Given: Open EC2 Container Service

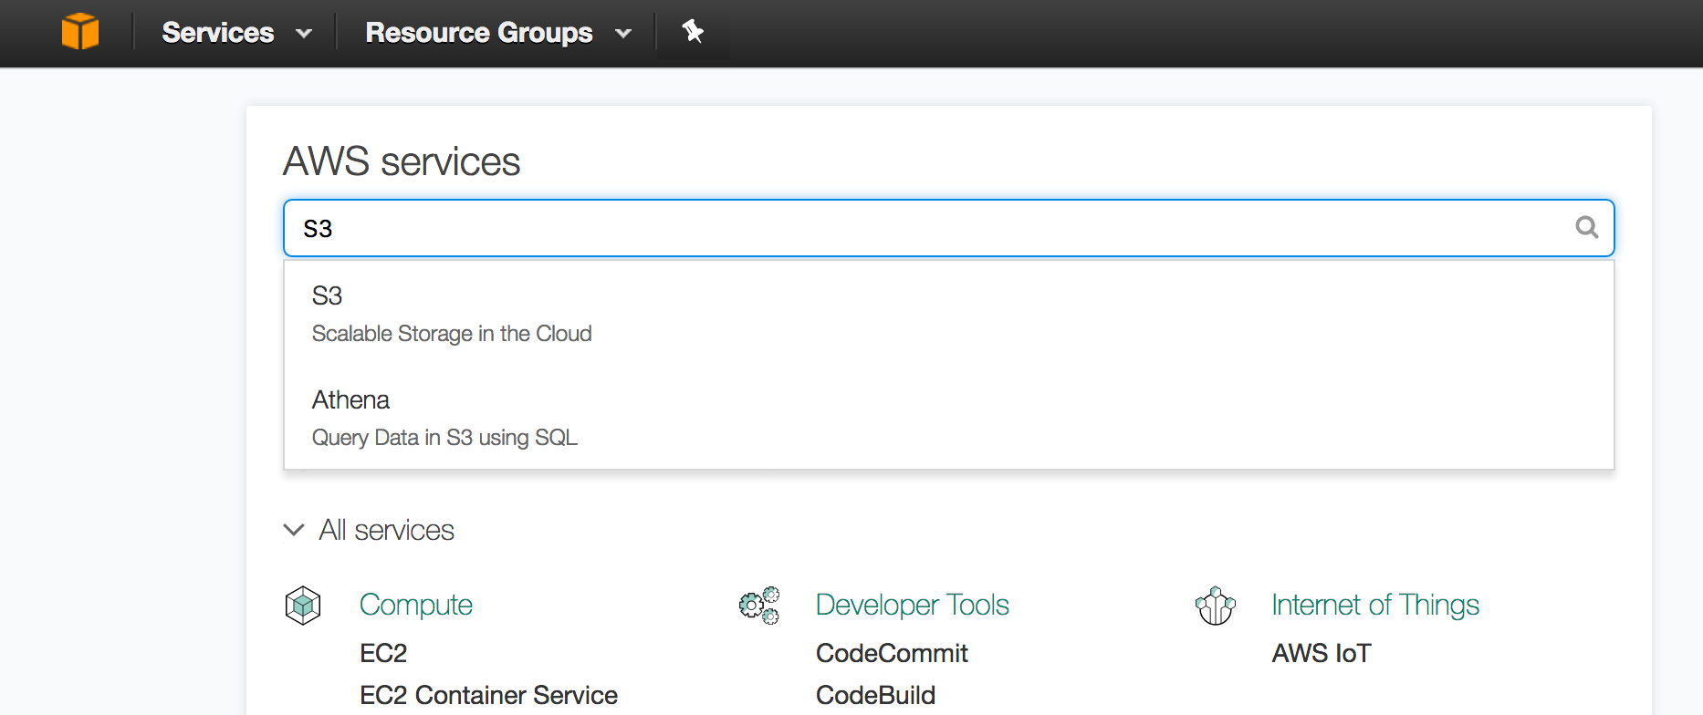Looking at the screenshot, I should (x=488, y=695).
